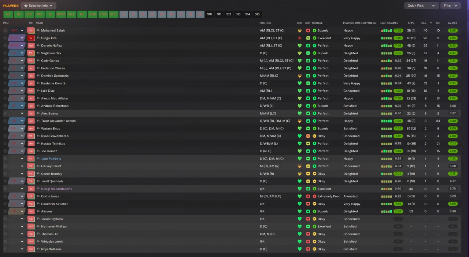Open the Selection Info dropdown

point(38,5)
